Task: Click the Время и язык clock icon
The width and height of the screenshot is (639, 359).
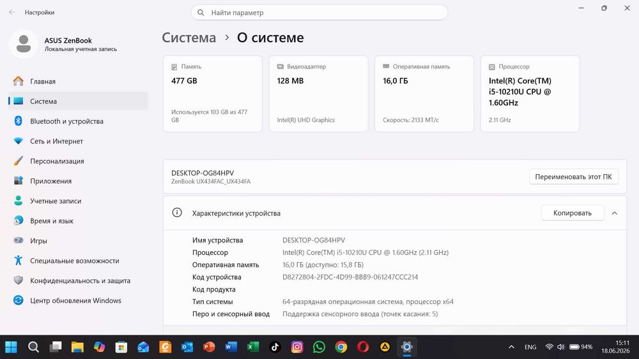Action: click(x=19, y=221)
